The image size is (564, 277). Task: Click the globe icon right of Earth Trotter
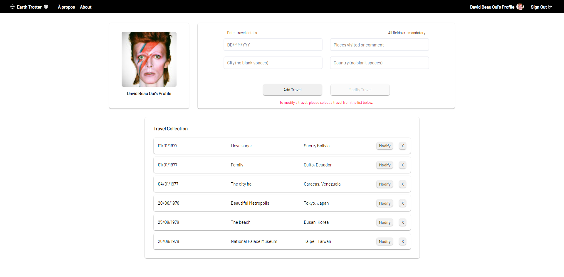coord(46,6)
